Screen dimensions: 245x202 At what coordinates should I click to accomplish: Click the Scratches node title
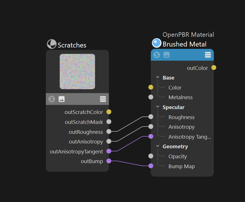click(72, 45)
